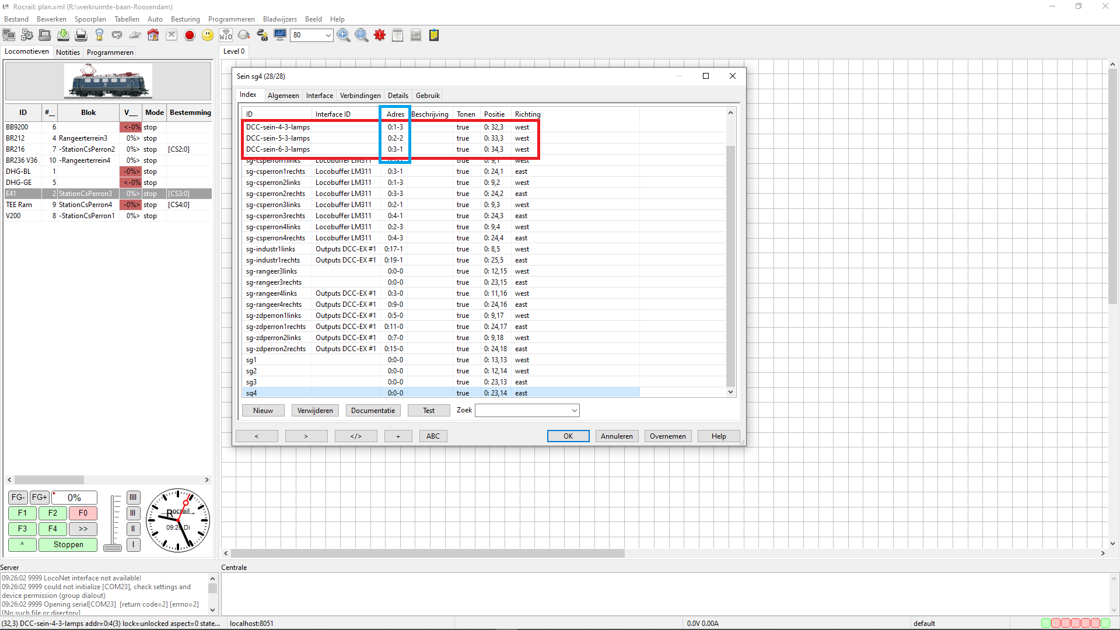Open the Tabellen menu
The width and height of the screenshot is (1120, 630).
coord(127,19)
